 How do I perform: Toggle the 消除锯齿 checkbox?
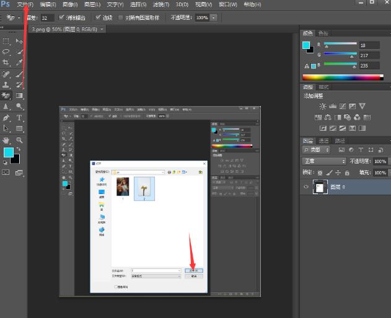[x=60, y=18]
